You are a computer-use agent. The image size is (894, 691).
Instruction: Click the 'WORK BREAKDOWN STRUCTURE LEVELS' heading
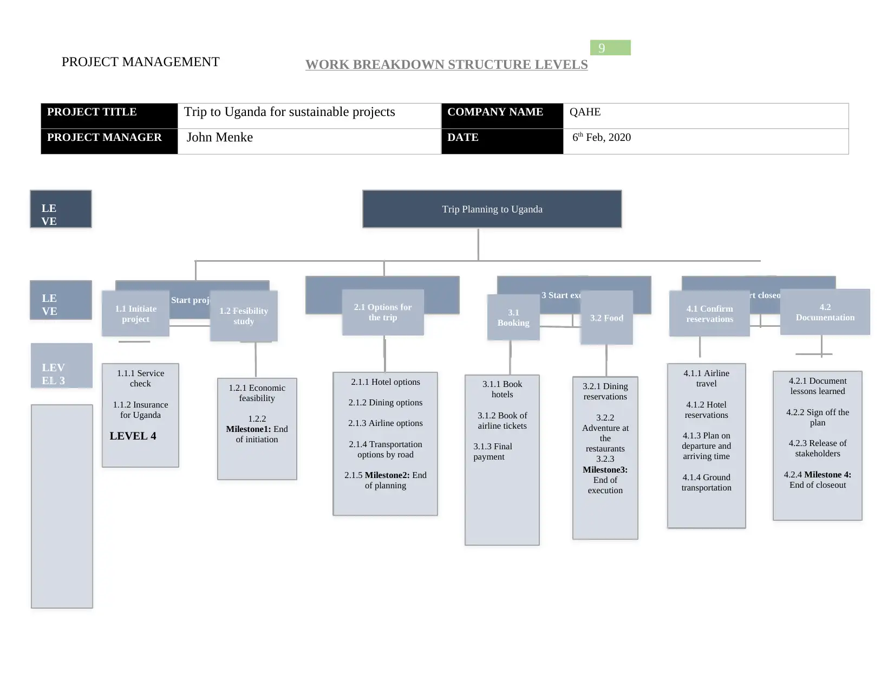coord(446,64)
